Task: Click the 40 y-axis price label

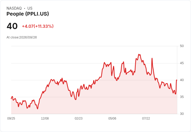Action: click(x=182, y=80)
